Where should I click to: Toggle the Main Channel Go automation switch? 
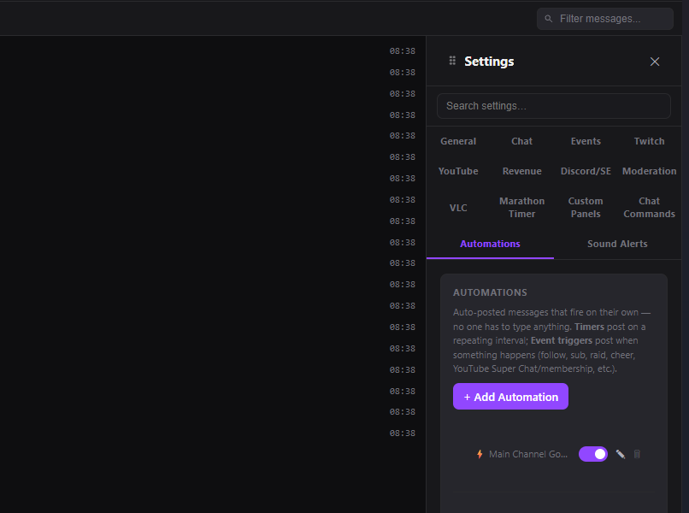(x=592, y=454)
